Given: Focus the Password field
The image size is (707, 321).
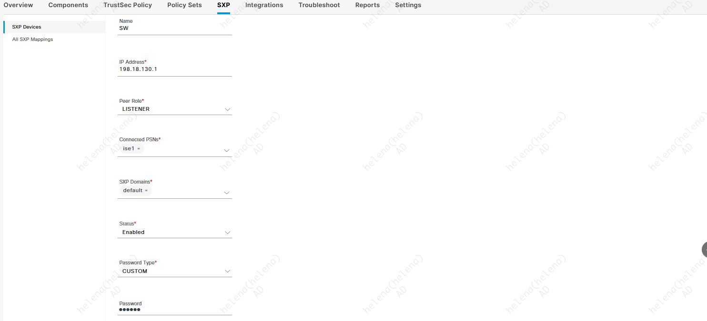Looking at the screenshot, I should (174, 310).
